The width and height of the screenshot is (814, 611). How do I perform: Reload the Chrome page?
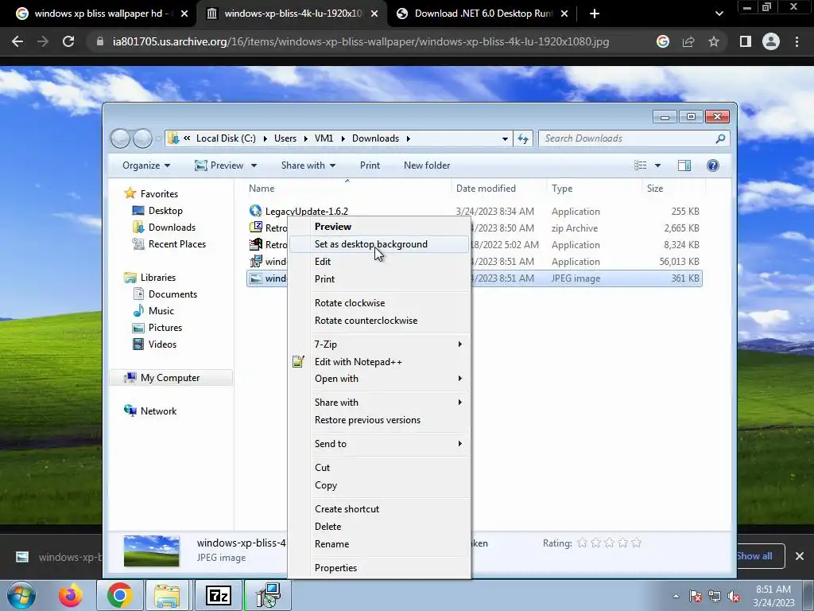[68, 41]
